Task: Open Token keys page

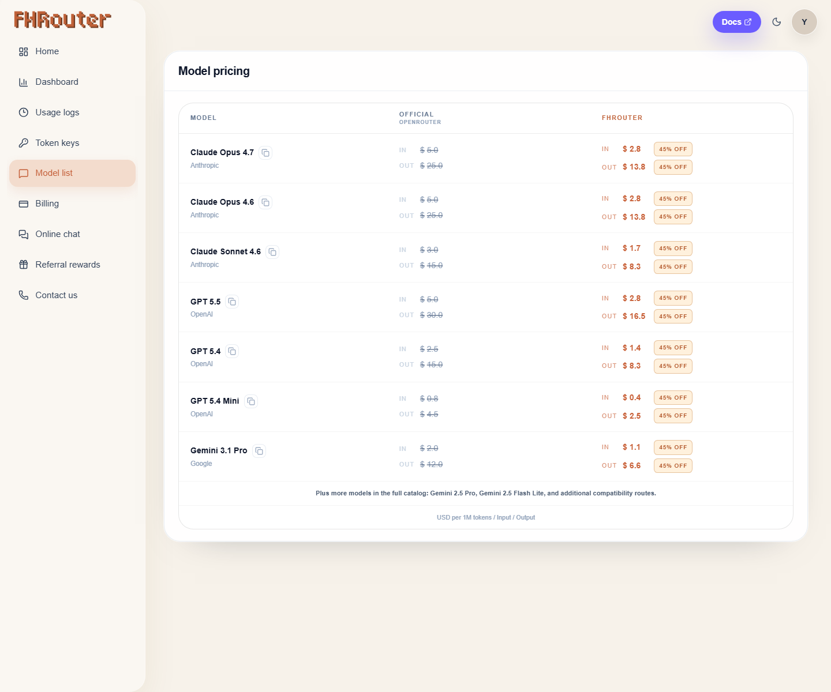Action: tap(72, 143)
